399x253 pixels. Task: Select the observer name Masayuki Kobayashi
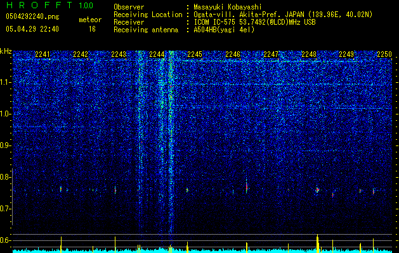click(x=228, y=7)
